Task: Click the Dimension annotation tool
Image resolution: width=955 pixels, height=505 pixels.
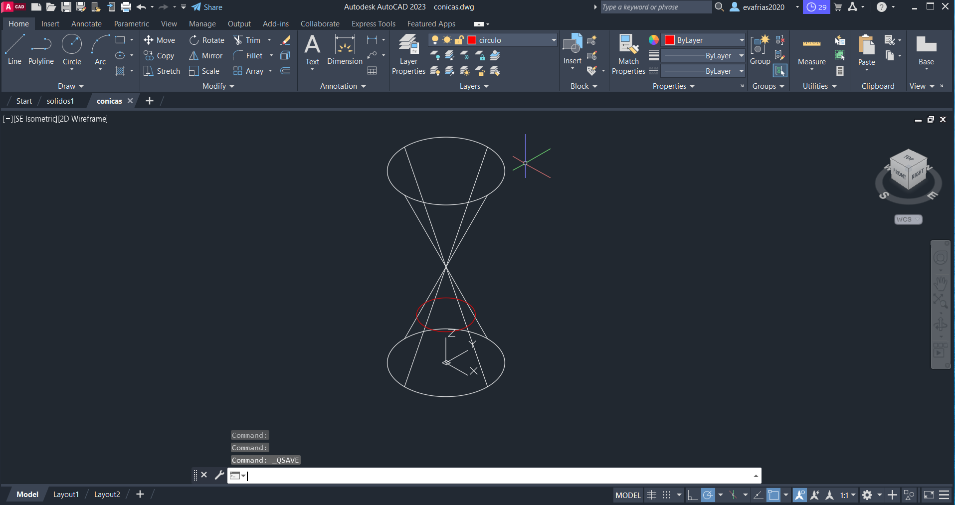Action: [345, 50]
